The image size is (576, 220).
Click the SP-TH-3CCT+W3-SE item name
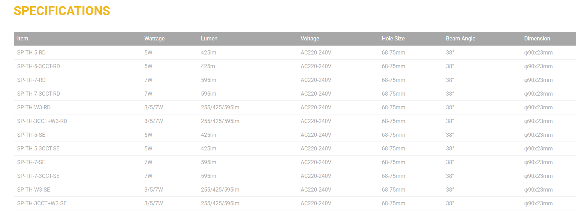[42, 204]
